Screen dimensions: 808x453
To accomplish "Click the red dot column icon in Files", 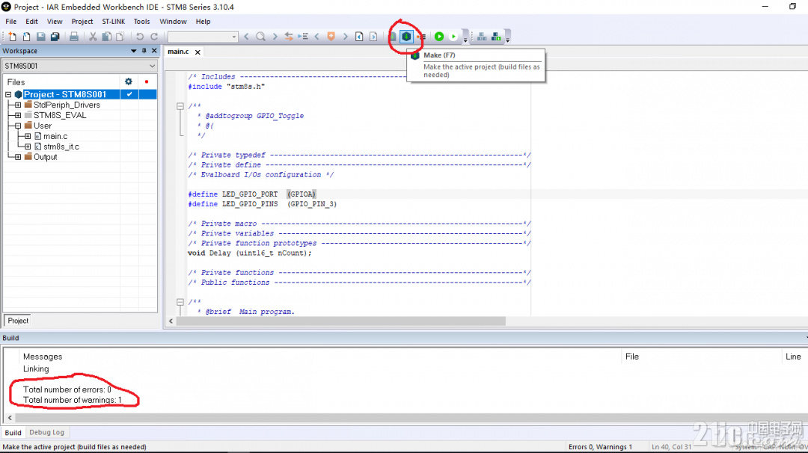I will [147, 81].
